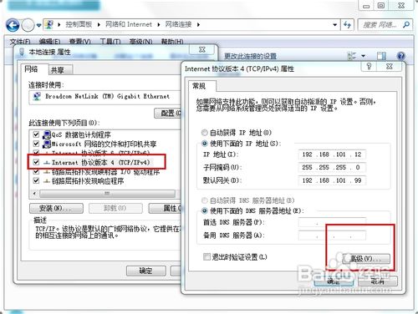The width and height of the screenshot is (418, 314).
Task: Open recent pages dropdown beside nav arrows
Action: coord(38,26)
